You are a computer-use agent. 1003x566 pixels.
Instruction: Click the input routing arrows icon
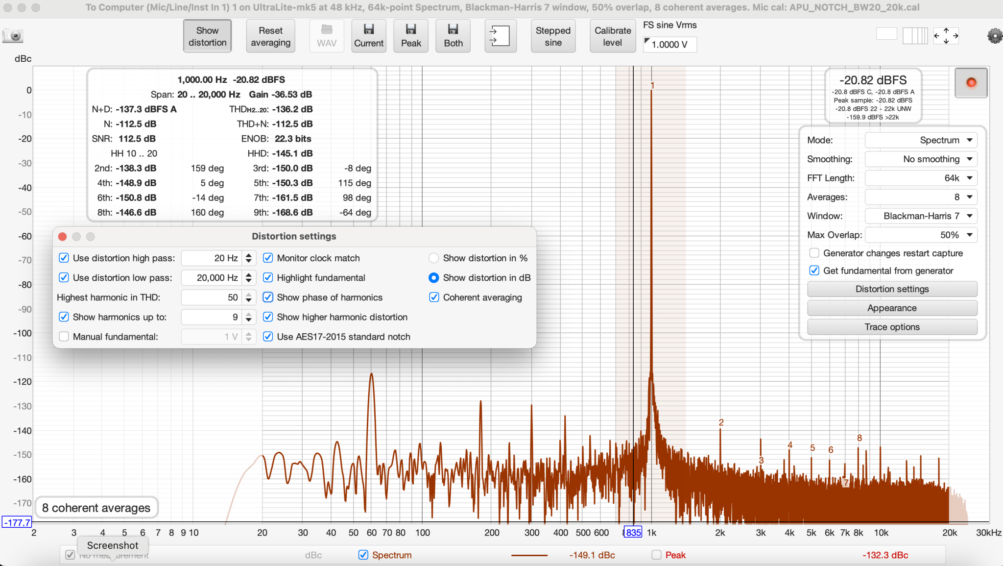point(500,36)
